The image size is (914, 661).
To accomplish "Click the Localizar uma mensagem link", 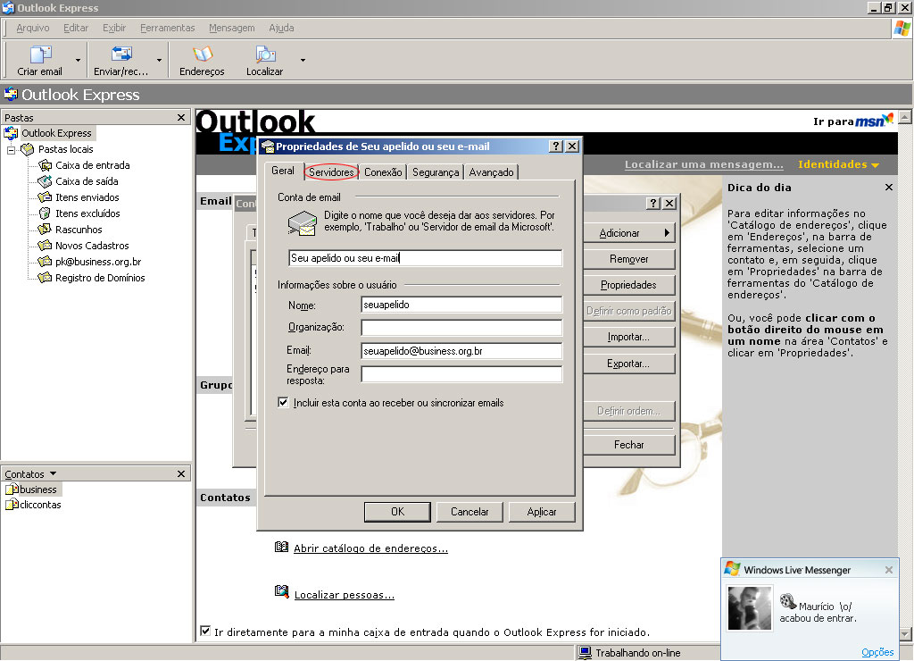I will tap(703, 164).
